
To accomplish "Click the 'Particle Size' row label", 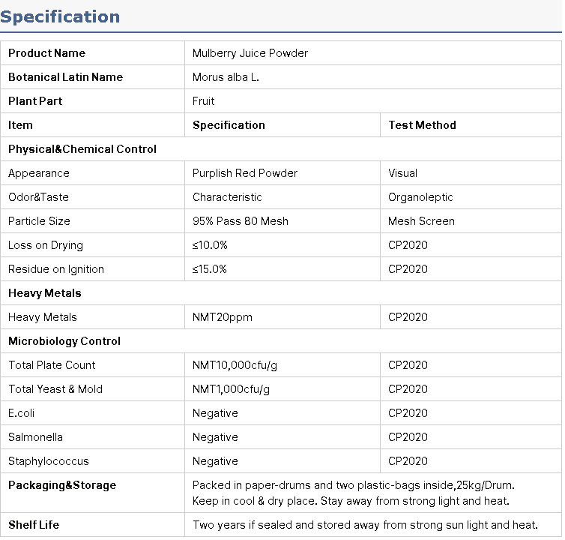I will click(x=39, y=221).
